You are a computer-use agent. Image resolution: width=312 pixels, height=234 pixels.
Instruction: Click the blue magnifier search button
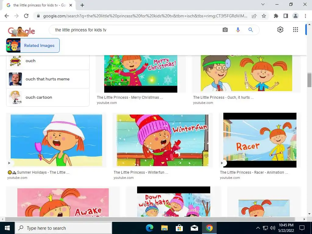coord(250,30)
